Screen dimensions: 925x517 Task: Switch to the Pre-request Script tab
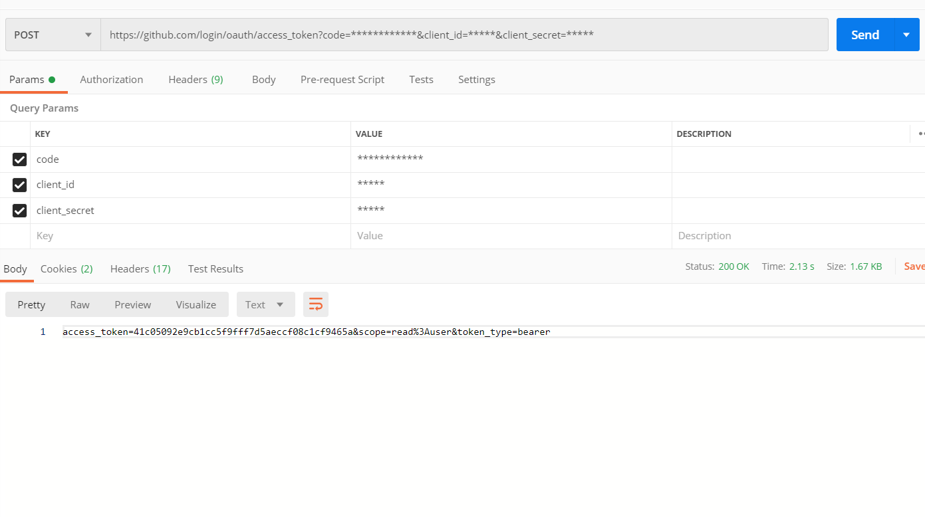pyautogui.click(x=342, y=79)
